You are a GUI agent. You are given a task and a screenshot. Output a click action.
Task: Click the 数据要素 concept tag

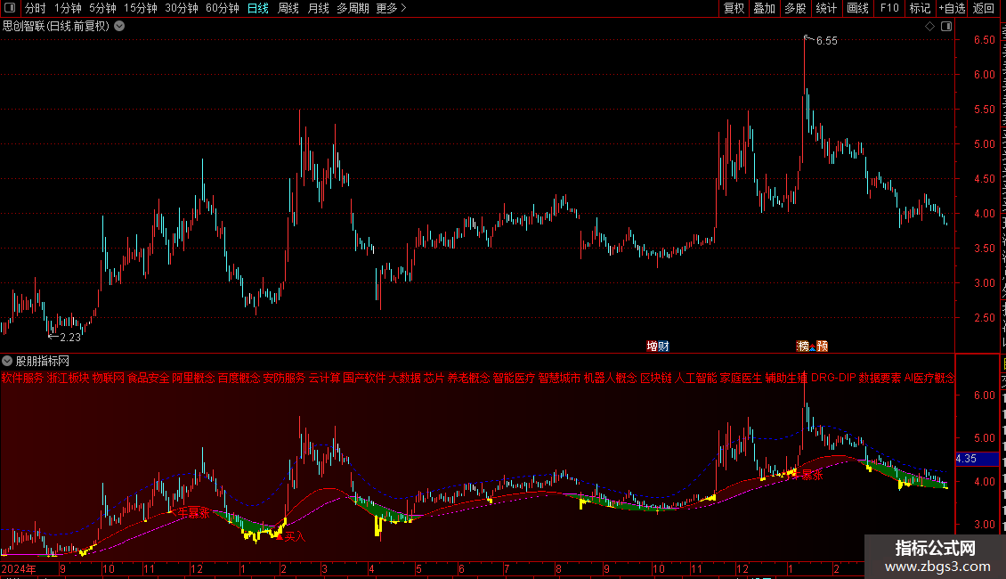(x=880, y=378)
